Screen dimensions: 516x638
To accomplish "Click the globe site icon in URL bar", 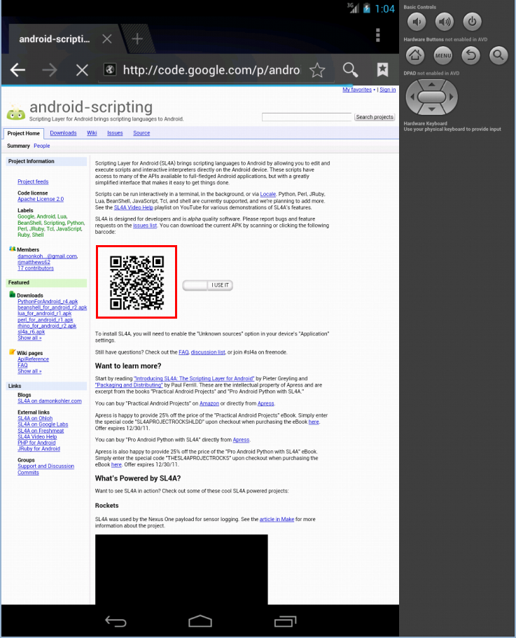I will point(110,69).
